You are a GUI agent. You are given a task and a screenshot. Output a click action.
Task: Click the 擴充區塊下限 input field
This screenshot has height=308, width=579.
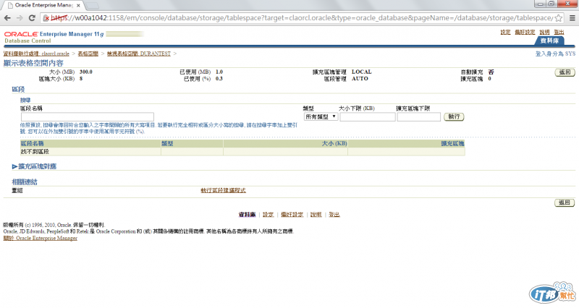coord(419,117)
